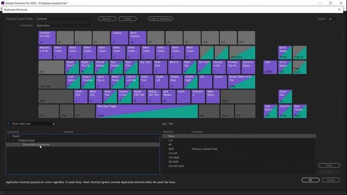Viewport: 347px width, 195px height.
Task: Click the Extract key
Action: click(x=220, y=82)
